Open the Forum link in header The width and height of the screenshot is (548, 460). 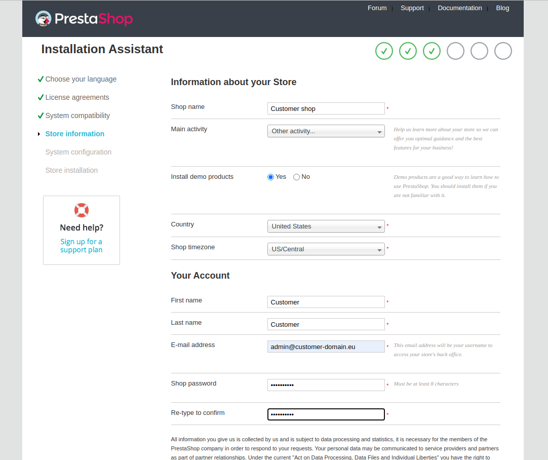(377, 8)
